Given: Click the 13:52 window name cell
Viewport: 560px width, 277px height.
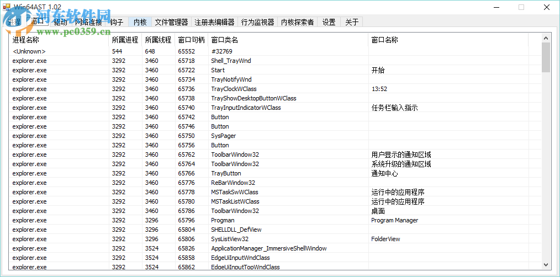Looking at the screenshot, I should (x=379, y=89).
